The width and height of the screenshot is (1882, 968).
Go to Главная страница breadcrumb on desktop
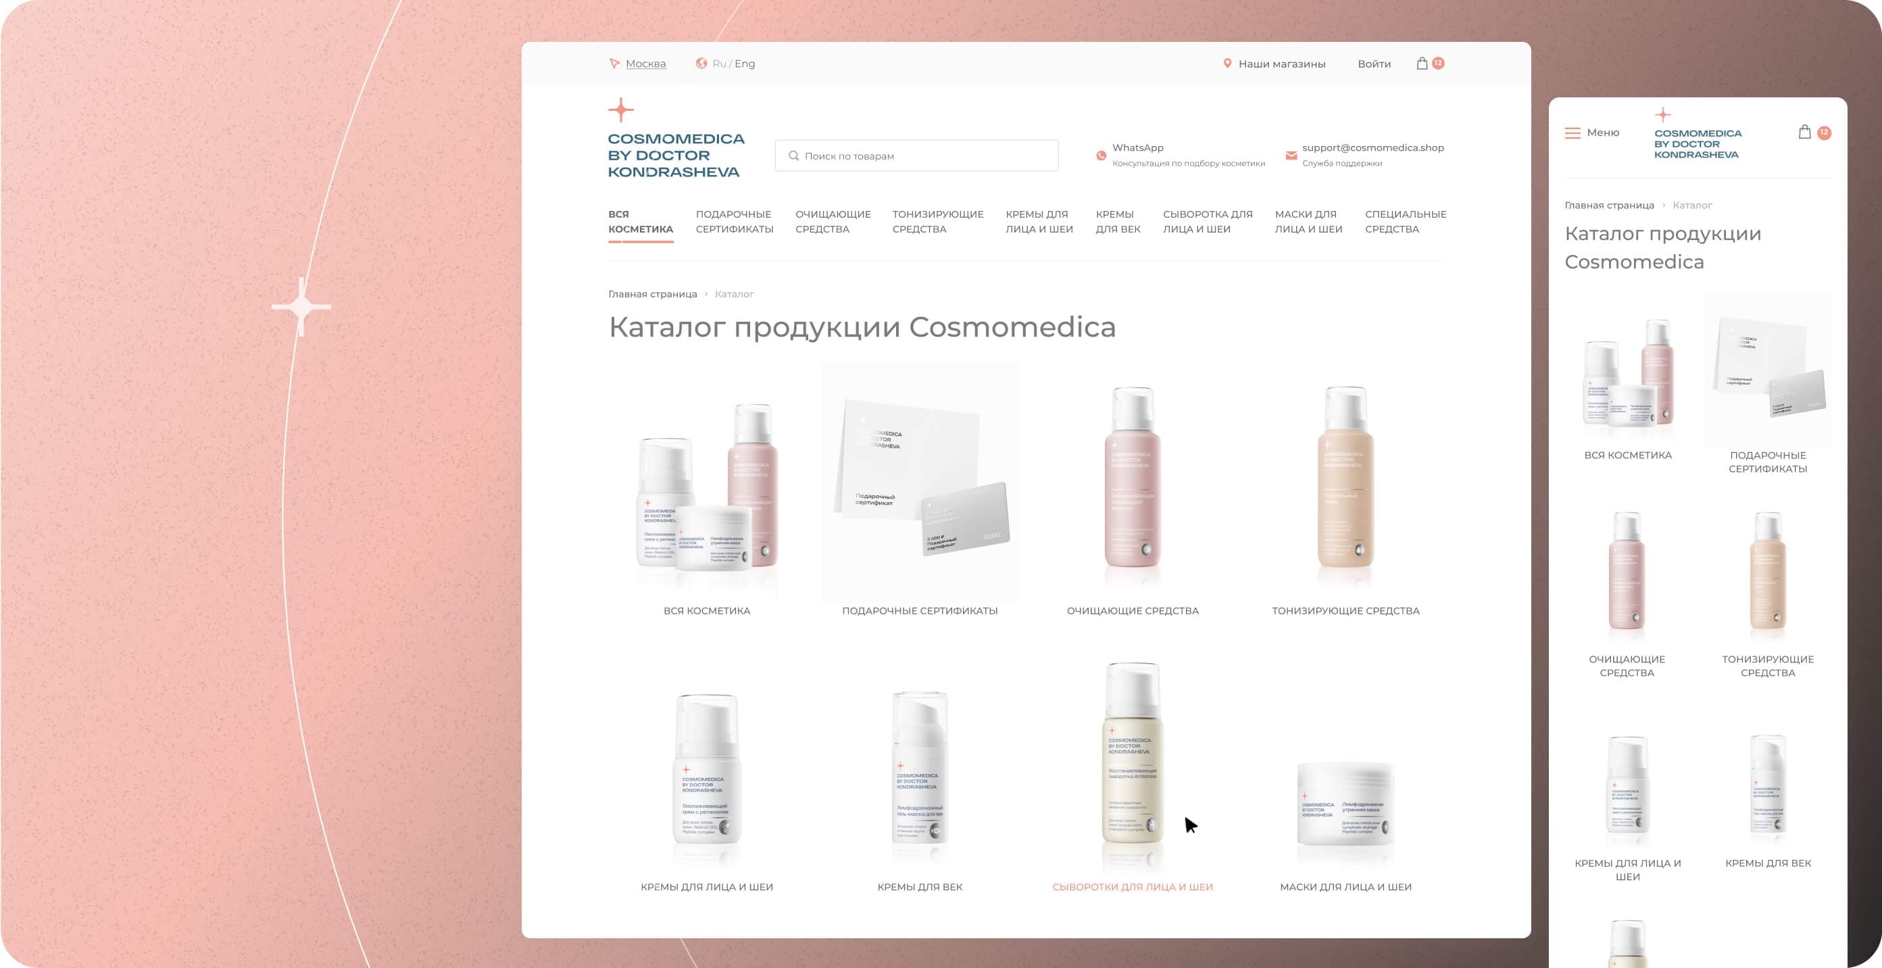point(652,293)
